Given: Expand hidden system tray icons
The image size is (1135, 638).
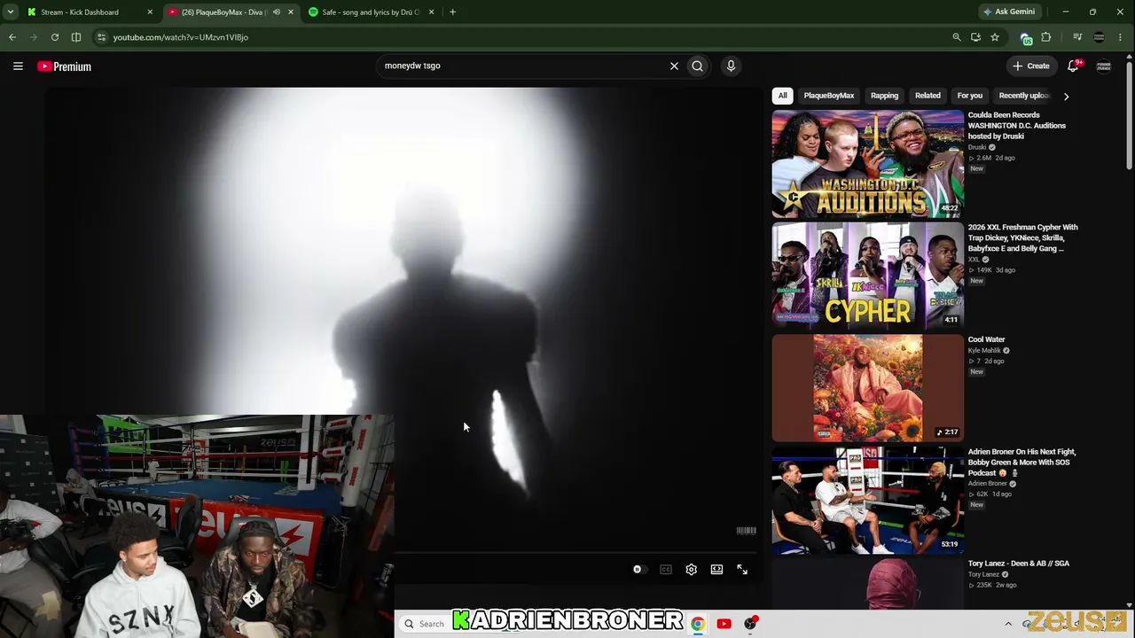Looking at the screenshot, I should point(1008,624).
